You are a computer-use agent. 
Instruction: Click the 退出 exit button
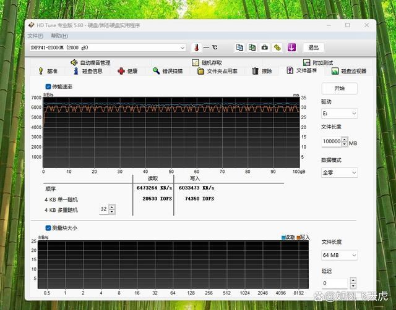coord(314,48)
